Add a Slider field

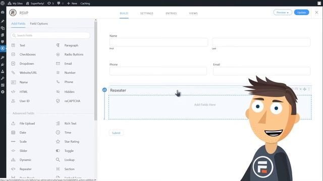pyautogui.click(x=23, y=151)
